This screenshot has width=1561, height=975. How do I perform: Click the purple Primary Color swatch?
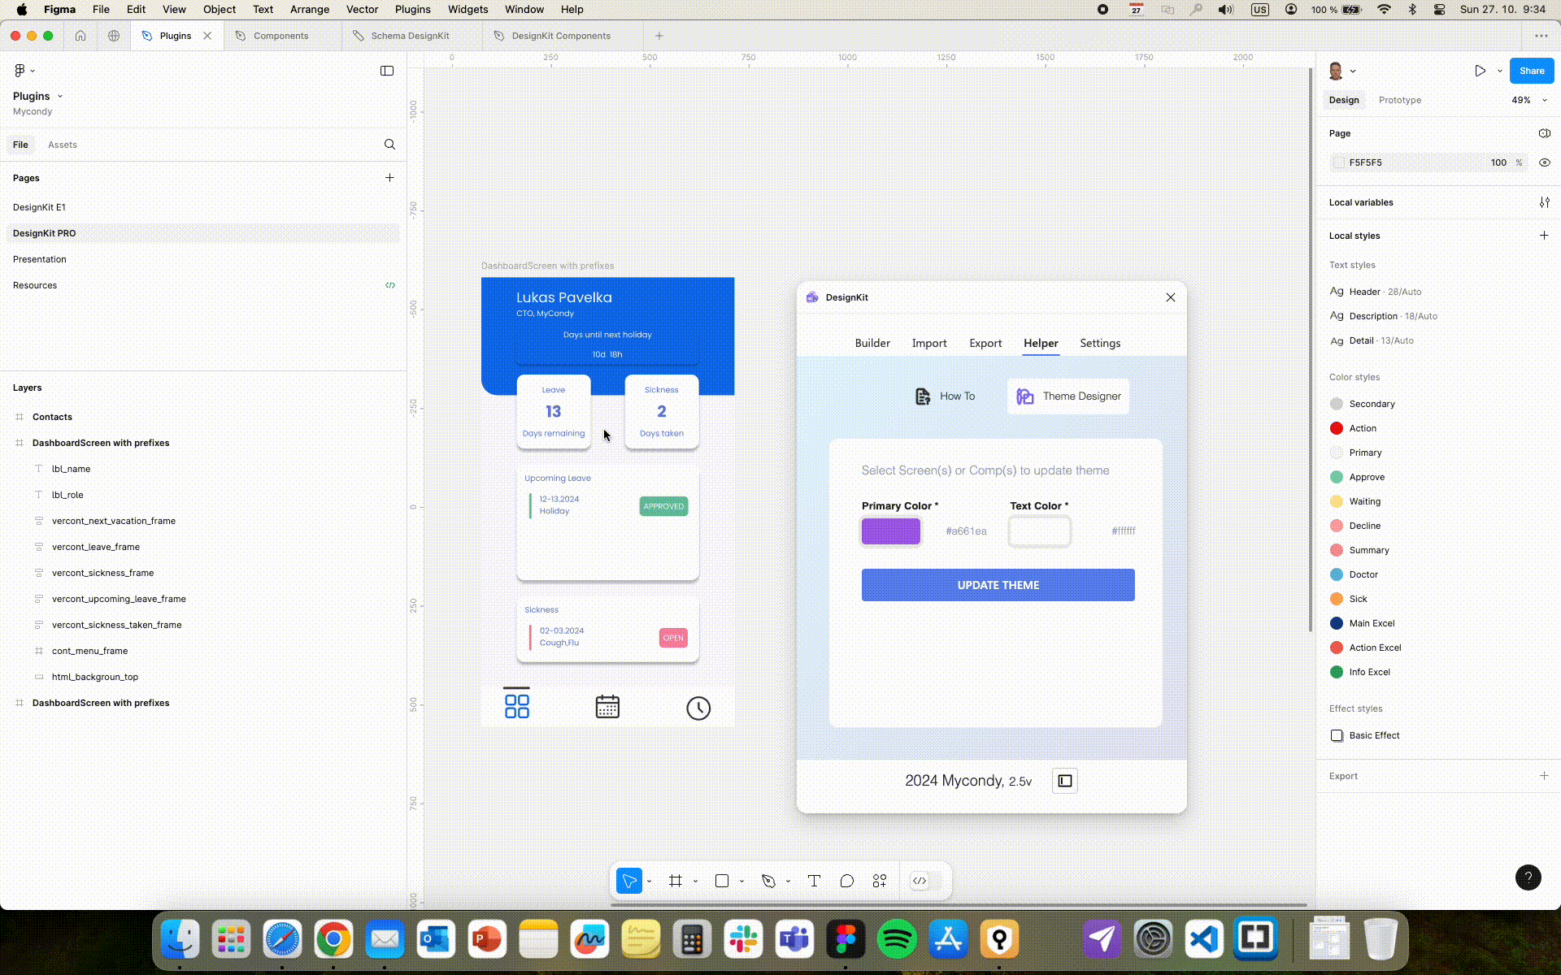point(891,531)
